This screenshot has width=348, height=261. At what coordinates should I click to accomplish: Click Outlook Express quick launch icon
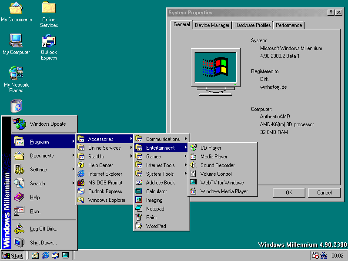(55, 255)
